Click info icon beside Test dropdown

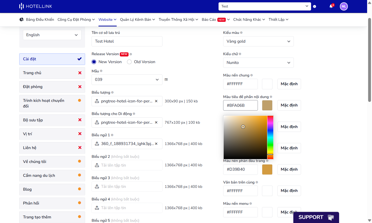click(314, 6)
